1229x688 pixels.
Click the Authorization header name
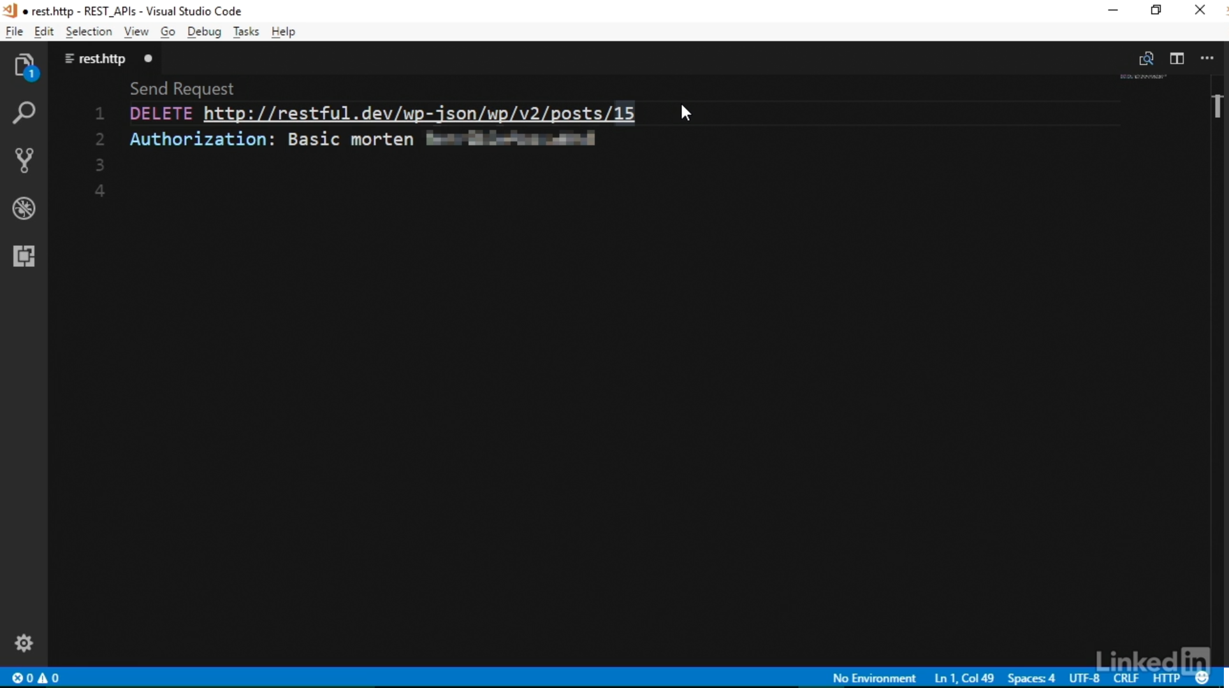[198, 139]
